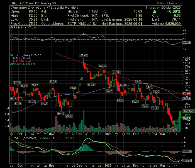The width and height of the screenshot is (195, 168).
Task: Click the Volume 6,920,029 header value
Action: (173, 24)
